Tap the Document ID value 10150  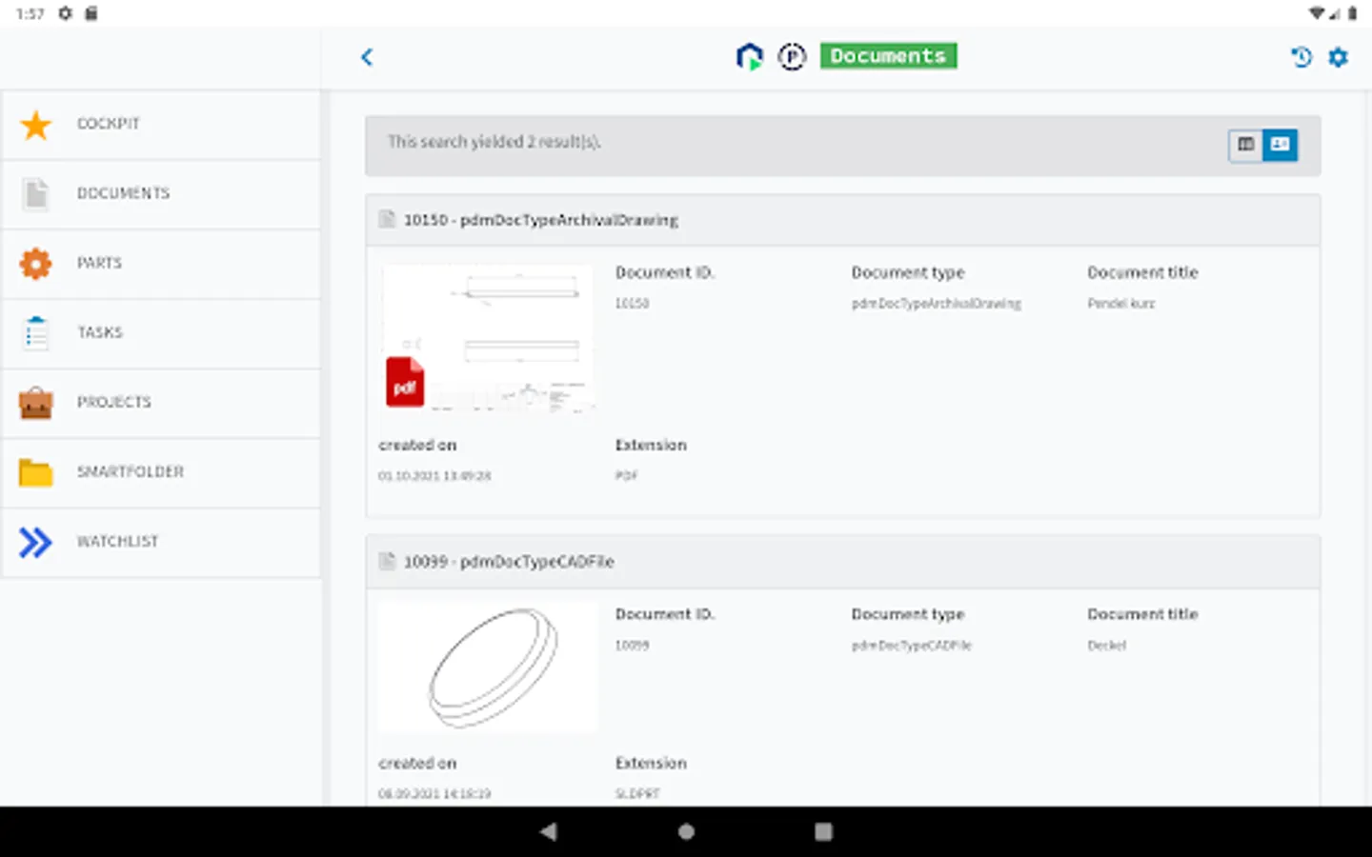(632, 304)
